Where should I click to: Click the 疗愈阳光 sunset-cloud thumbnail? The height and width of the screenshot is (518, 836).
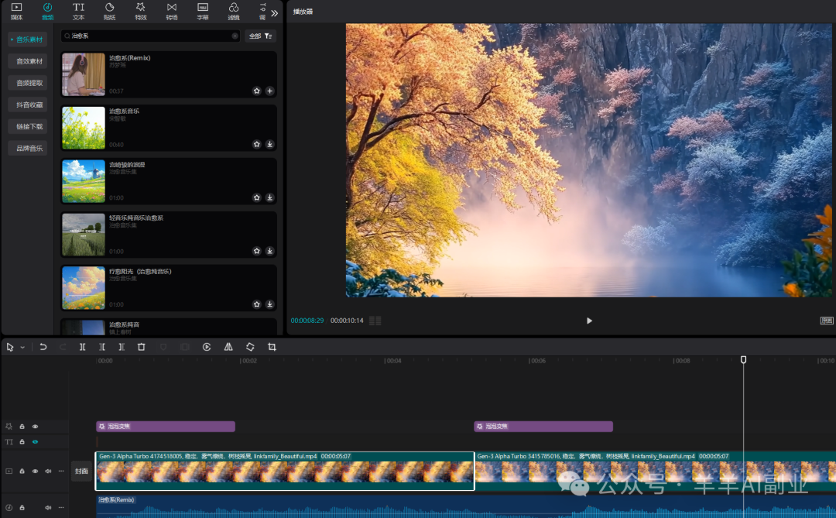(x=84, y=287)
